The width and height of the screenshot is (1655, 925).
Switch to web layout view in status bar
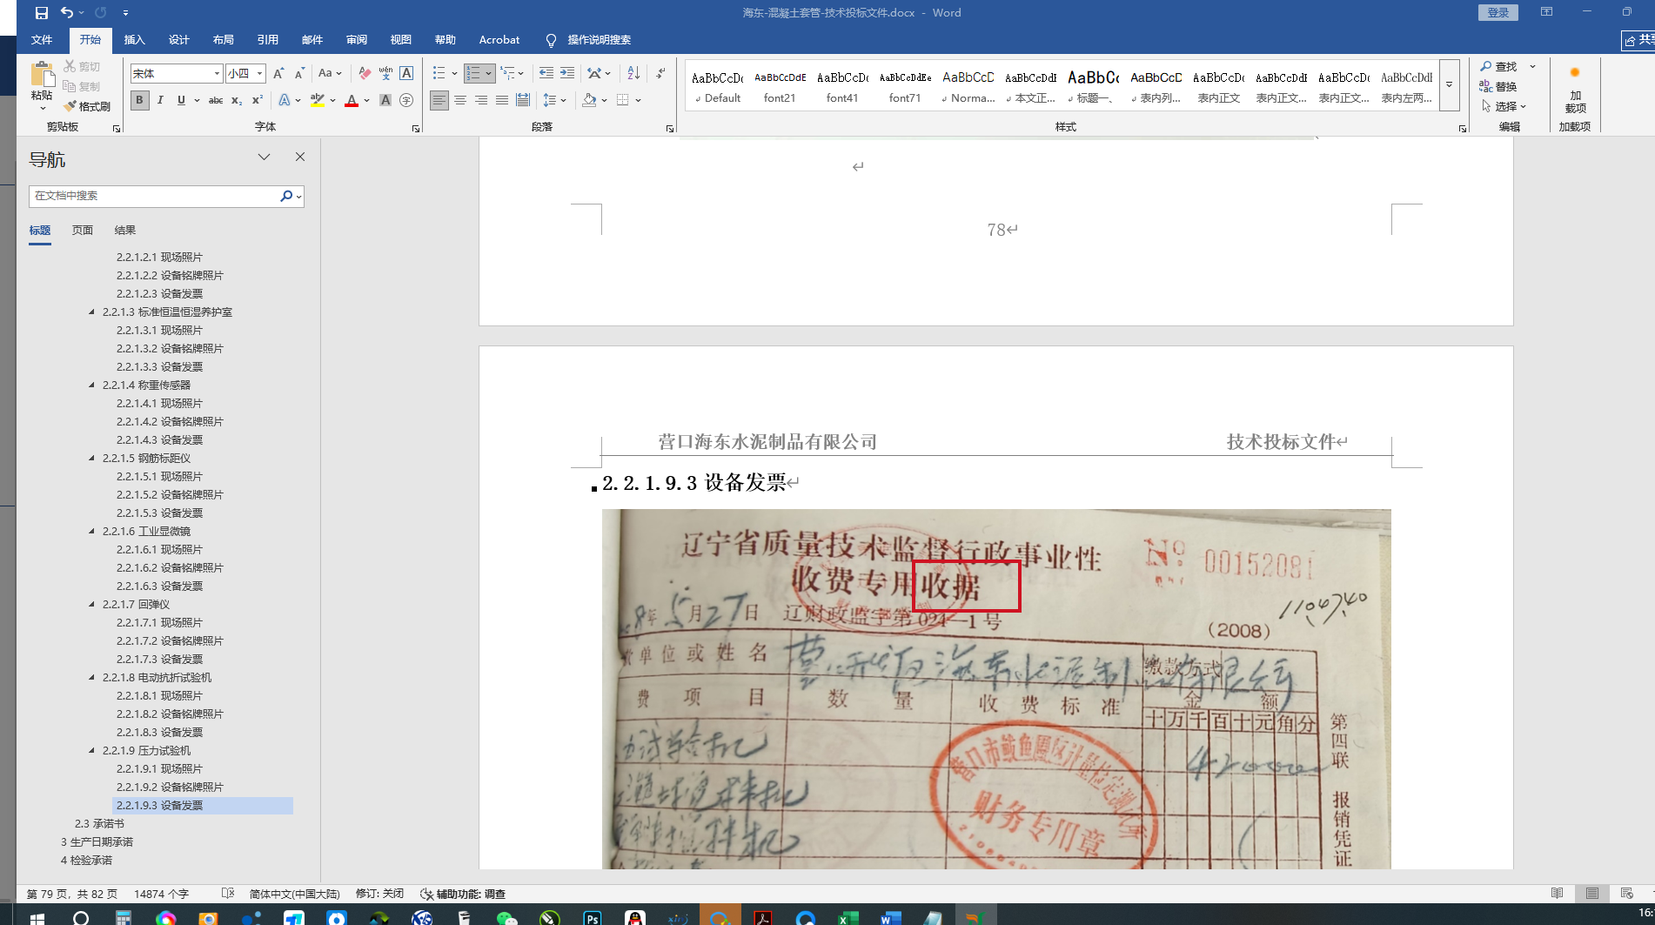(1626, 893)
